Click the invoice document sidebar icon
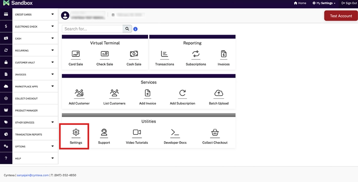Viewport: 358px width, 182px height. [x=6, y=75]
